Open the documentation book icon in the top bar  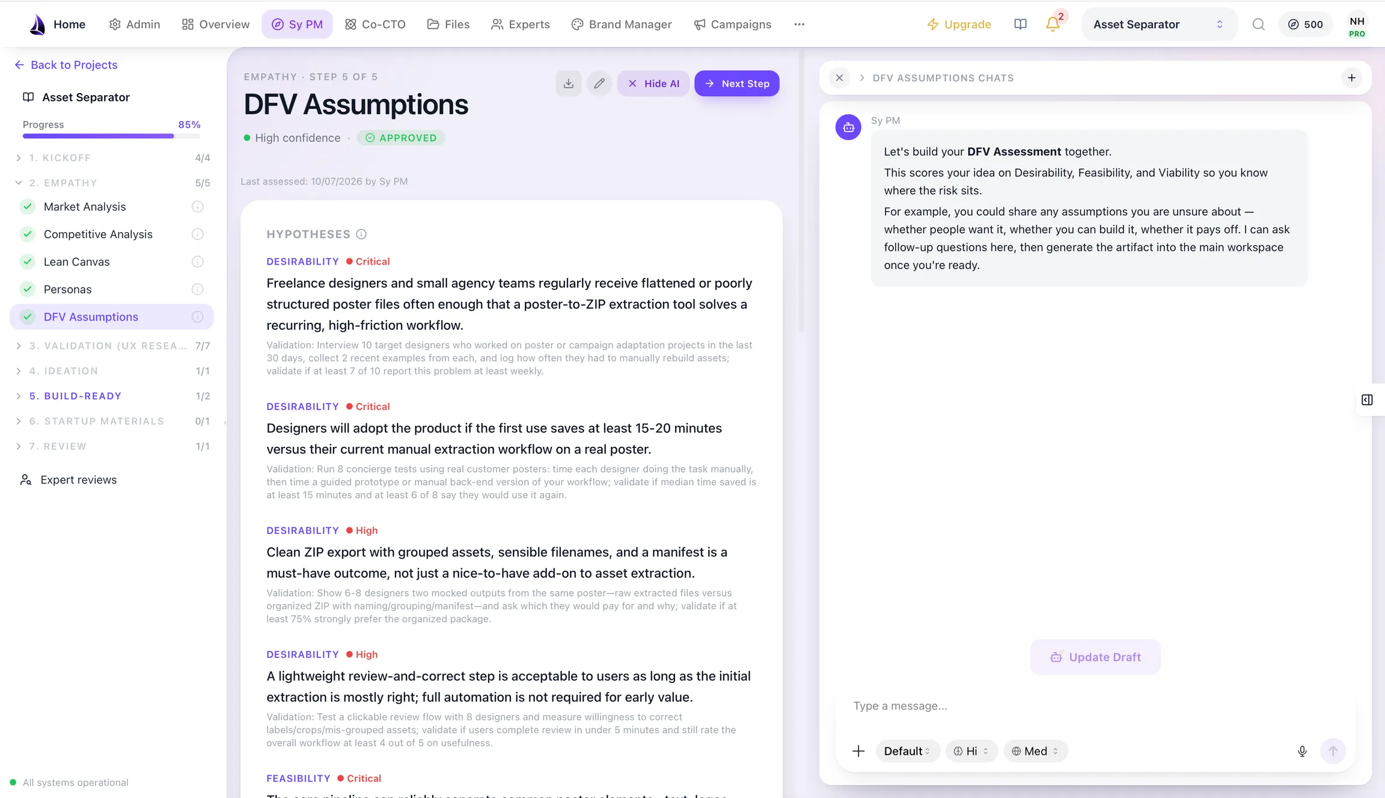(x=1020, y=25)
